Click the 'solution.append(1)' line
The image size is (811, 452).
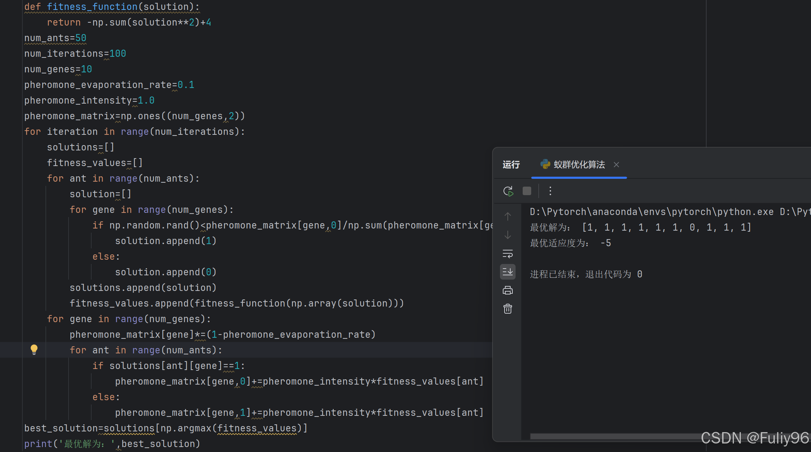pyautogui.click(x=166, y=241)
